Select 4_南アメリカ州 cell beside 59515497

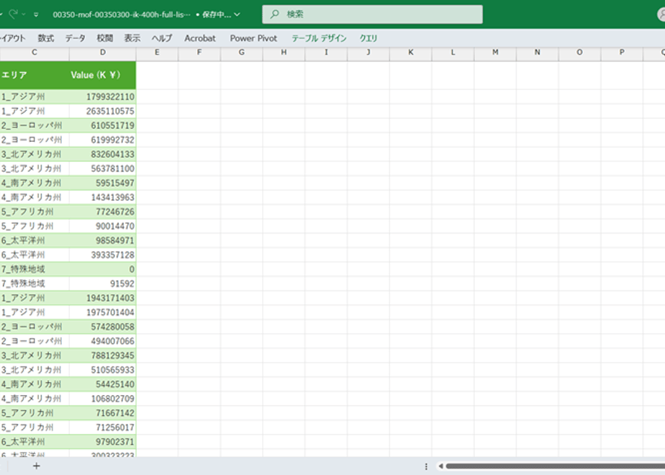tap(35, 184)
